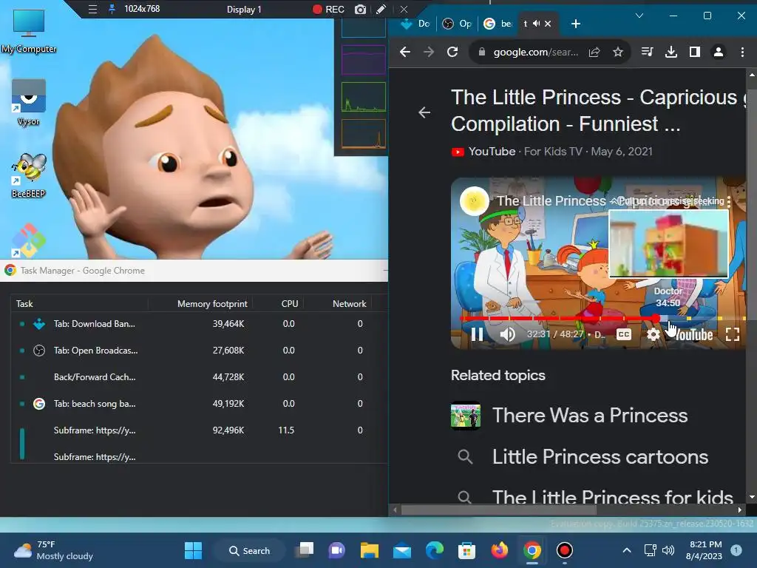The height and width of the screenshot is (568, 757).
Task: Open YouTube player settings gear
Action: coord(653,334)
